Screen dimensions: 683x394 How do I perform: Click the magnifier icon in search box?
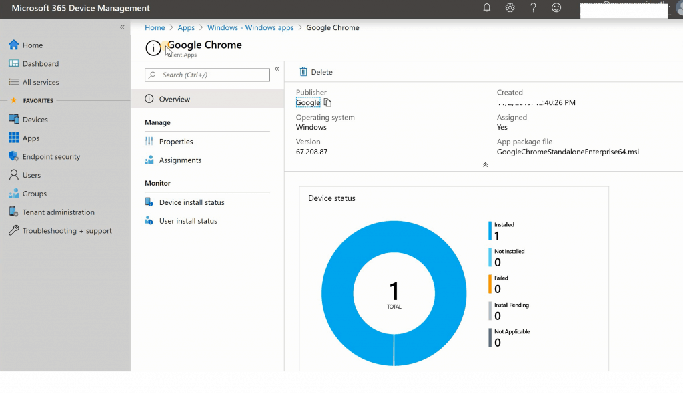click(153, 75)
